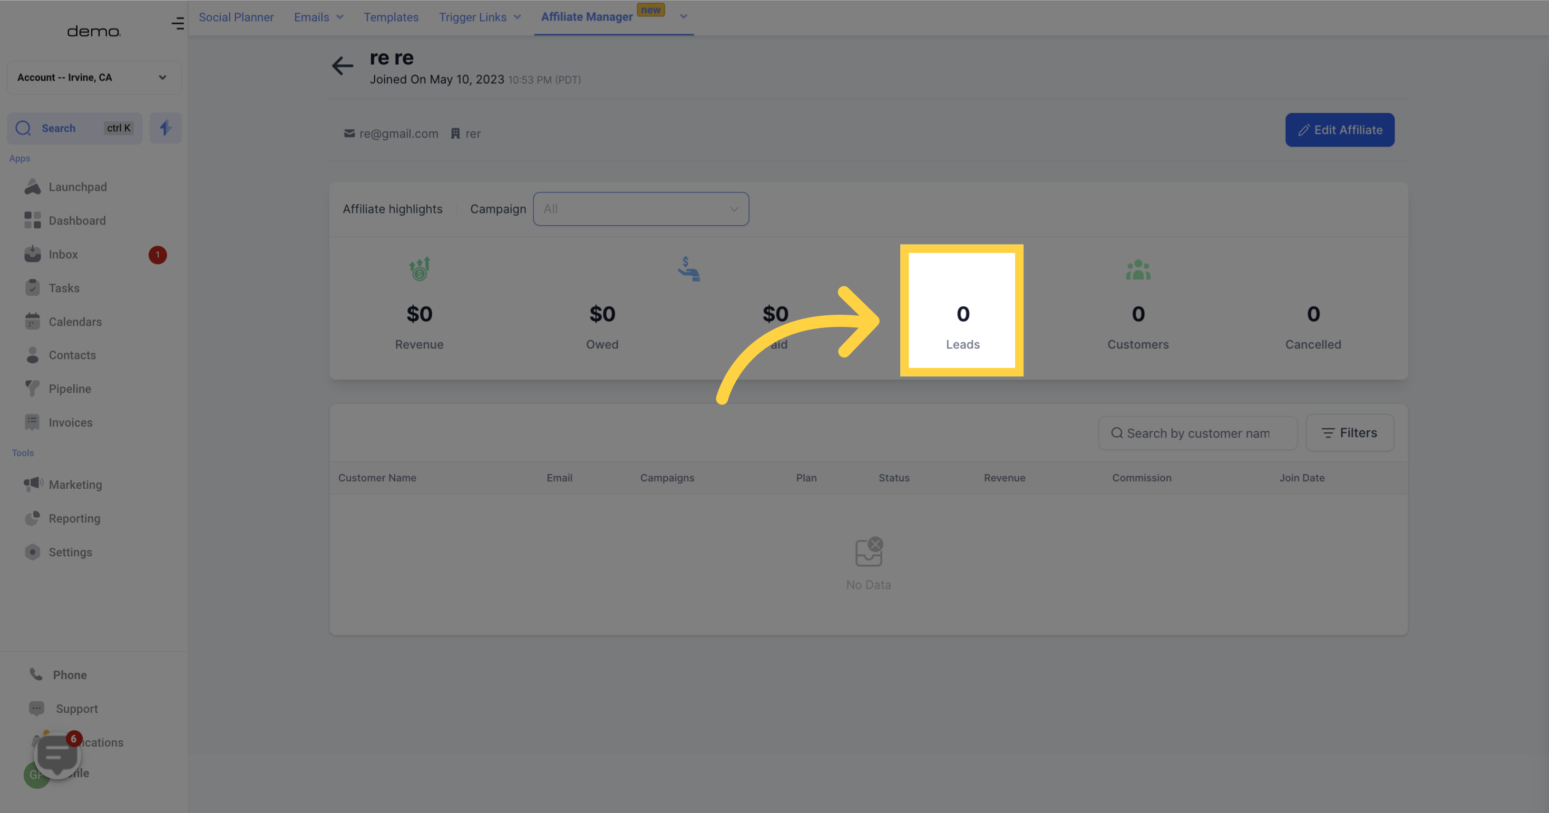Go back using the left arrow
Viewport: 1549px width, 813px height.
(343, 65)
